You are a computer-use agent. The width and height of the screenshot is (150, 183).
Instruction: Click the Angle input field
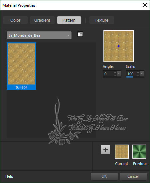click(108, 74)
